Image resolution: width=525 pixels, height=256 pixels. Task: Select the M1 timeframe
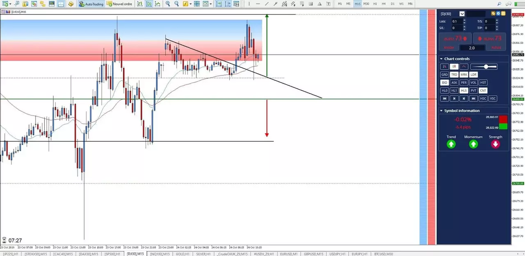coord(340,4)
